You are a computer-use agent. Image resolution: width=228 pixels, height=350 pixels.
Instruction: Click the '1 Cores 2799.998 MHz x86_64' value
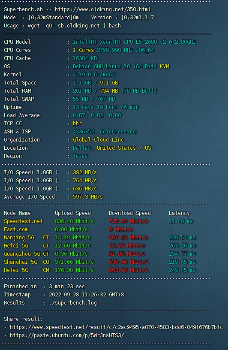[114, 50]
